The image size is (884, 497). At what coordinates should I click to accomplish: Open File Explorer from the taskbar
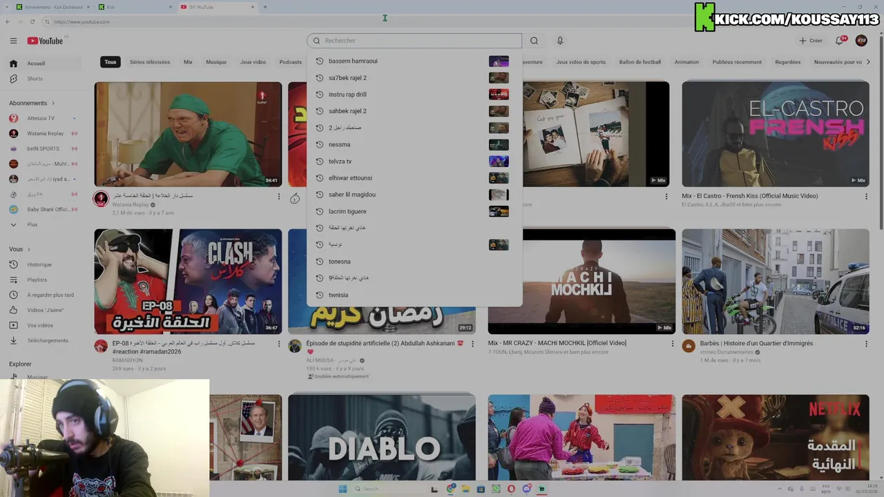pos(466,489)
